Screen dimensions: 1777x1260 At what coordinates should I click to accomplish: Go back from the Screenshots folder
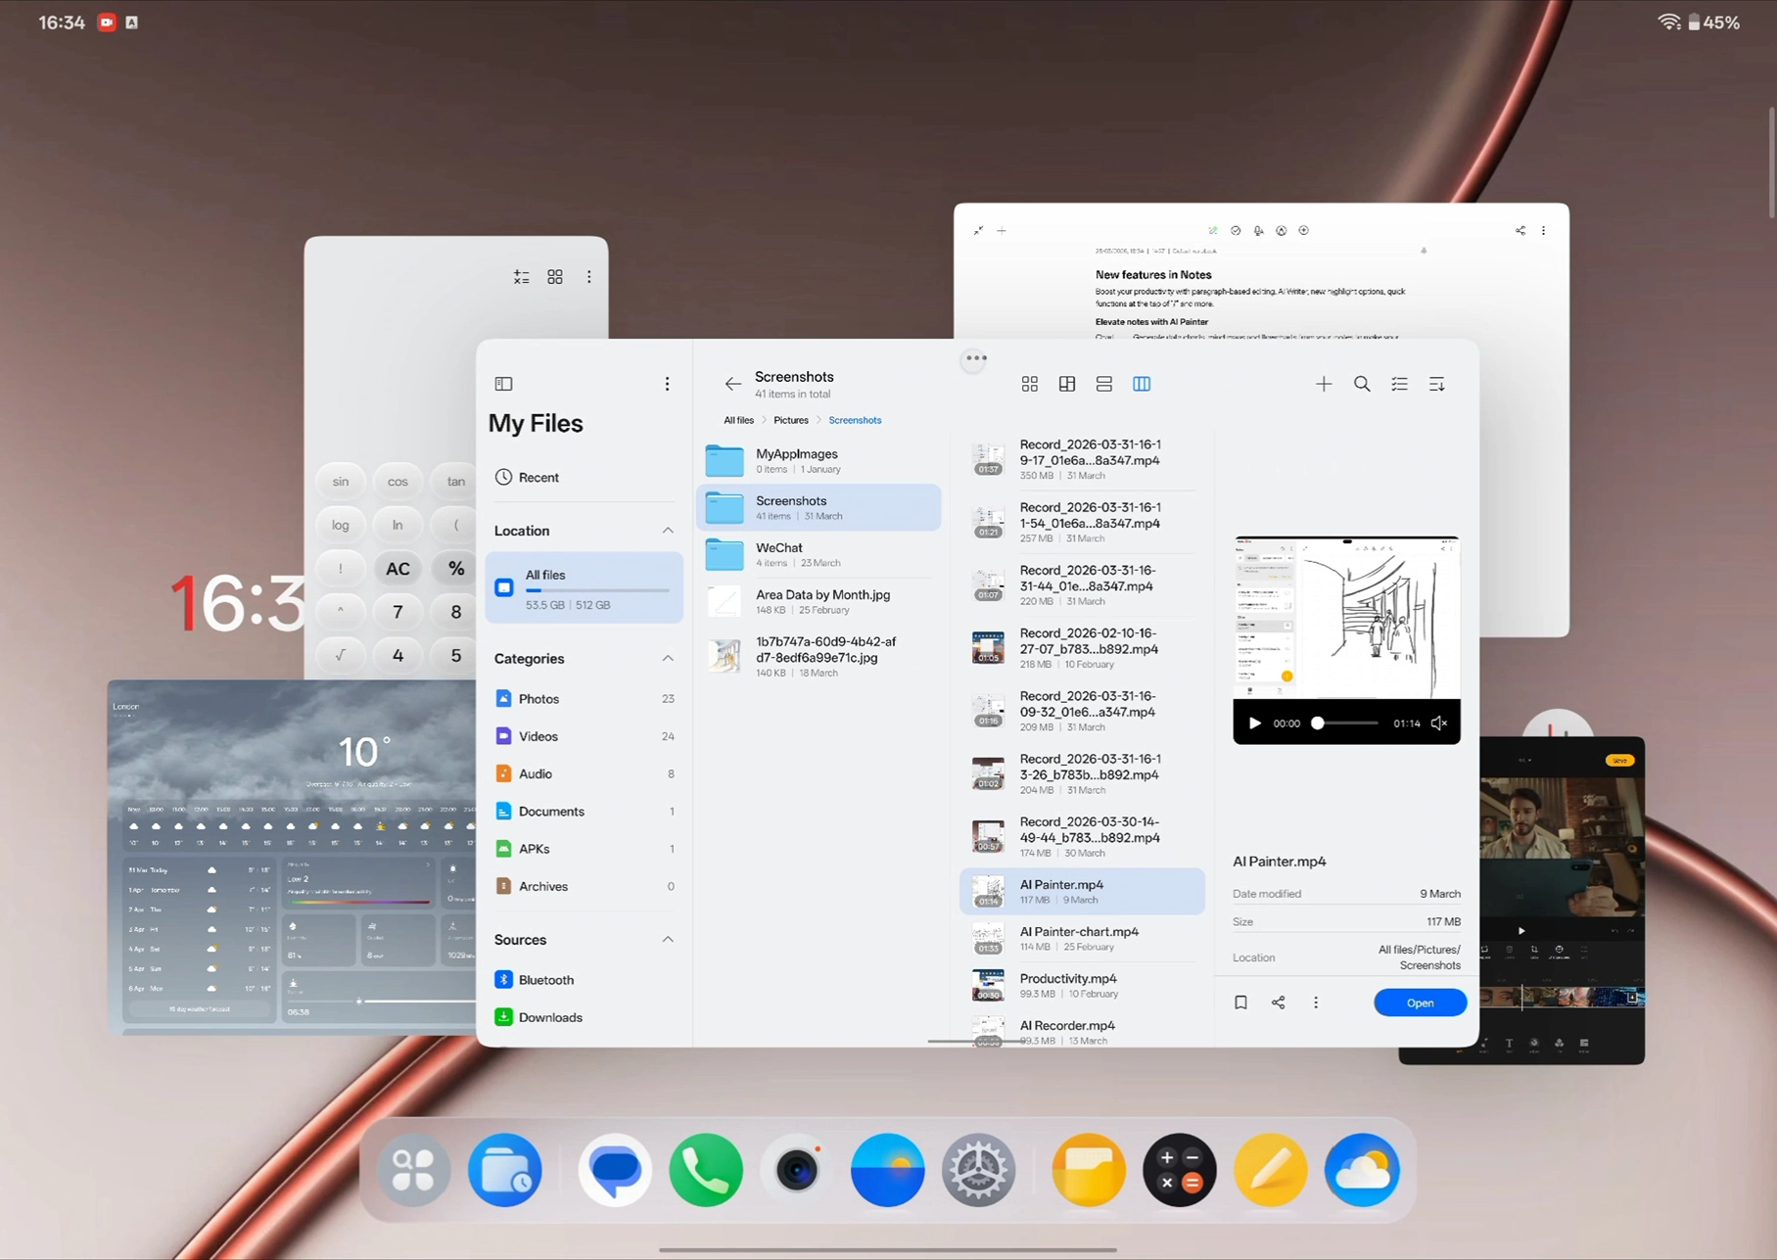coord(732,384)
